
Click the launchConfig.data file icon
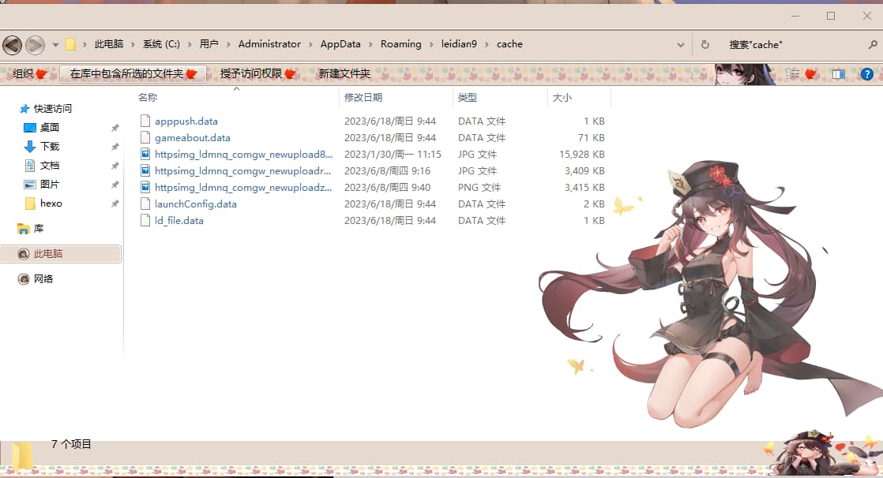pyautogui.click(x=145, y=204)
